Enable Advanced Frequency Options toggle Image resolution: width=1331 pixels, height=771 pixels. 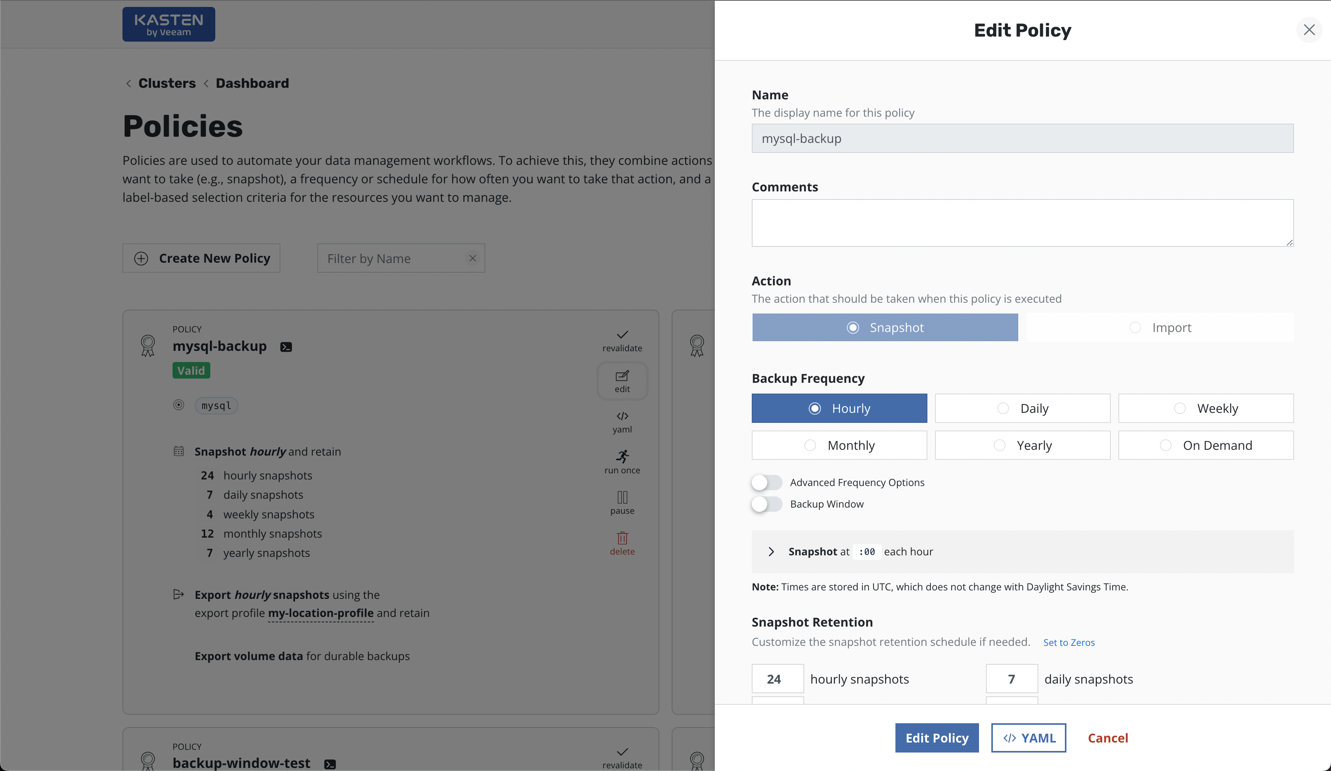[767, 482]
